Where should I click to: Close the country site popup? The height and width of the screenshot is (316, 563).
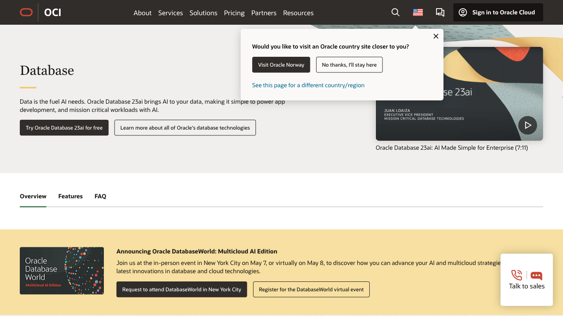(436, 36)
